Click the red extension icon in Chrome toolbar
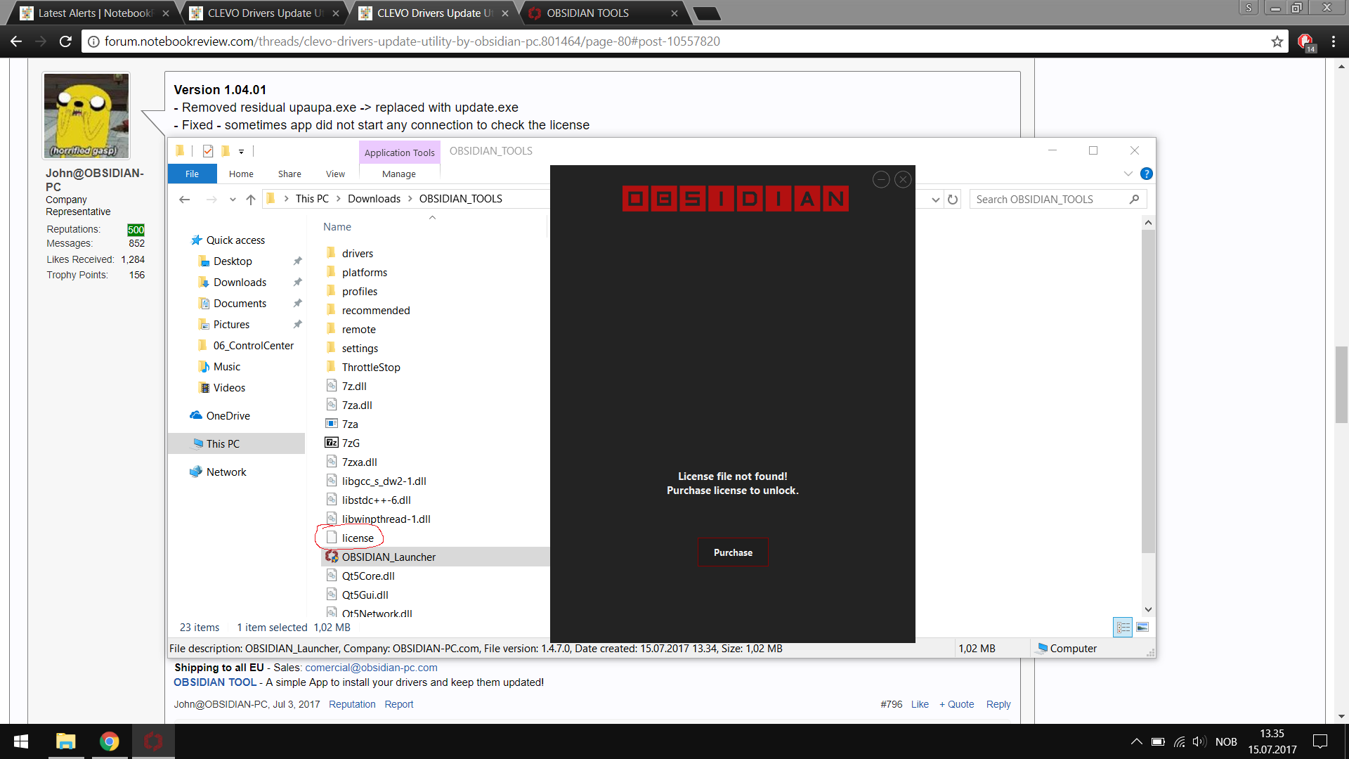This screenshot has width=1349, height=759. (1305, 41)
